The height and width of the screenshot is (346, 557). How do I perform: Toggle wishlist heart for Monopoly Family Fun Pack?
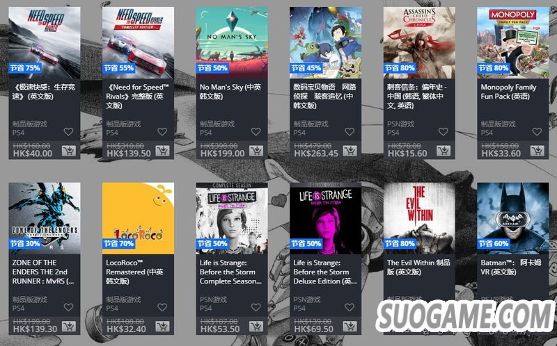(537, 131)
